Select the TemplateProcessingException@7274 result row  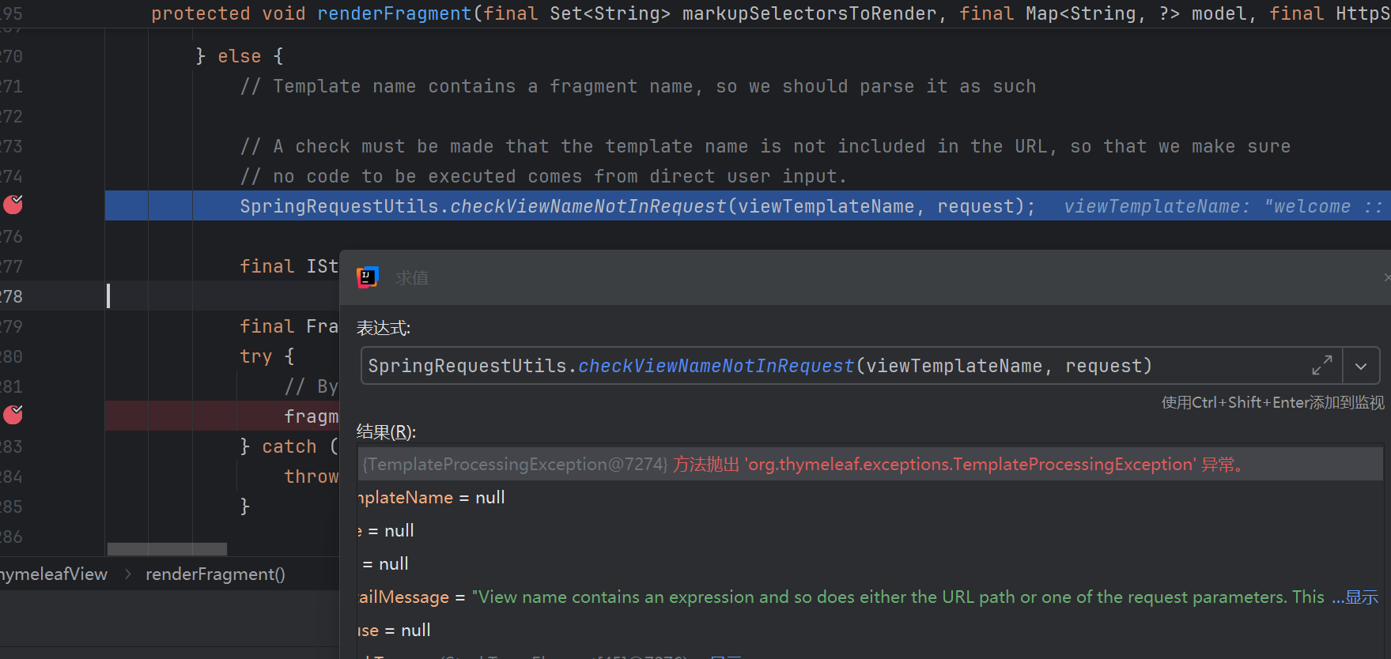pos(791,465)
